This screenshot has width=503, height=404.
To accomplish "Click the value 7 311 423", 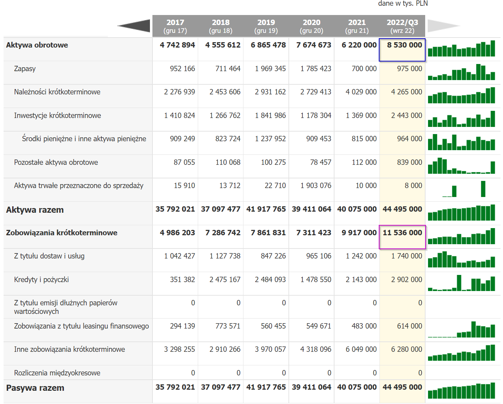I will pyautogui.click(x=314, y=233).
